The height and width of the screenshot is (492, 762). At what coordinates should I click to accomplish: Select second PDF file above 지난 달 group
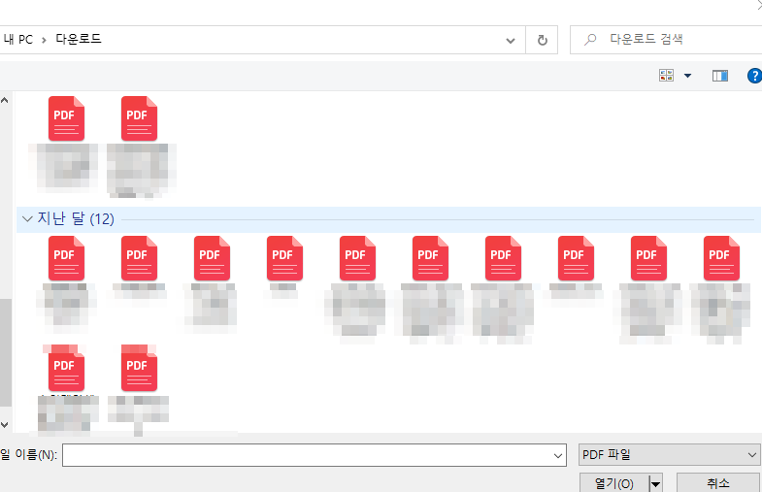pos(139,118)
